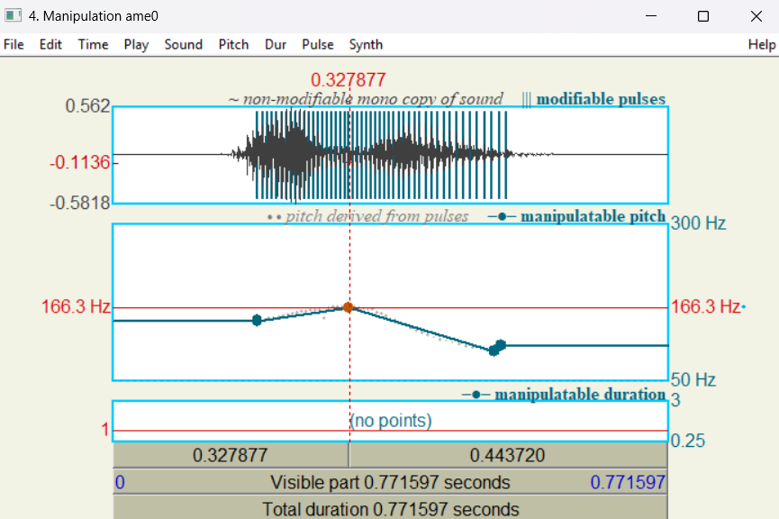Image resolution: width=779 pixels, height=519 pixels.
Task: Click the 50 Hz pitch floor label
Action: [x=693, y=380]
